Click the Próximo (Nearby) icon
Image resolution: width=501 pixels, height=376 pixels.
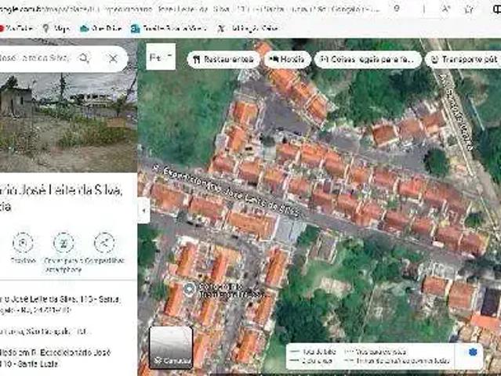click(23, 243)
